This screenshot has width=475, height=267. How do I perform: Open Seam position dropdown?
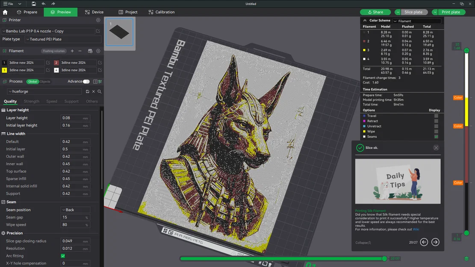[75, 210]
